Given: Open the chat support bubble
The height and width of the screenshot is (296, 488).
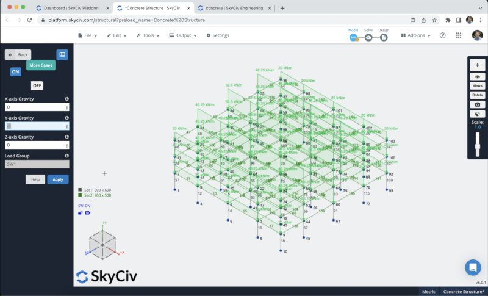Looking at the screenshot, I should pos(473,267).
